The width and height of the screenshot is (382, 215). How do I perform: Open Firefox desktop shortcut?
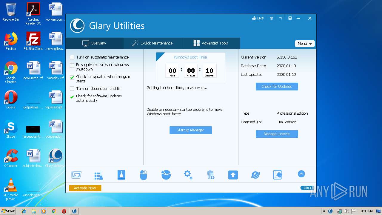coord(11,41)
